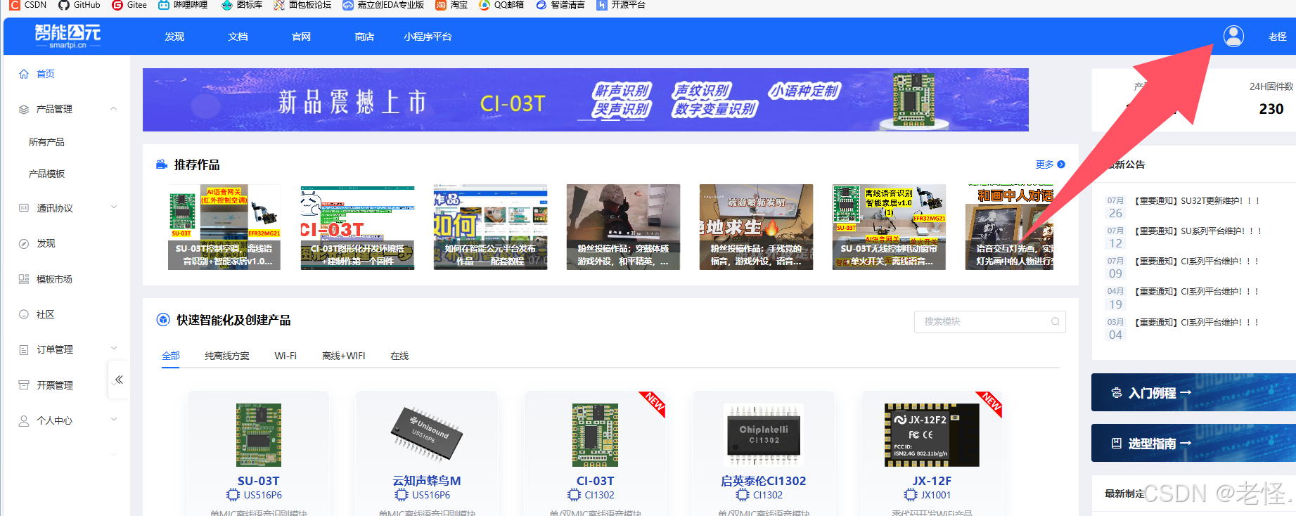The width and height of the screenshot is (1296, 516).
Task: Click the 社区 sidebar icon
Action: 24,314
